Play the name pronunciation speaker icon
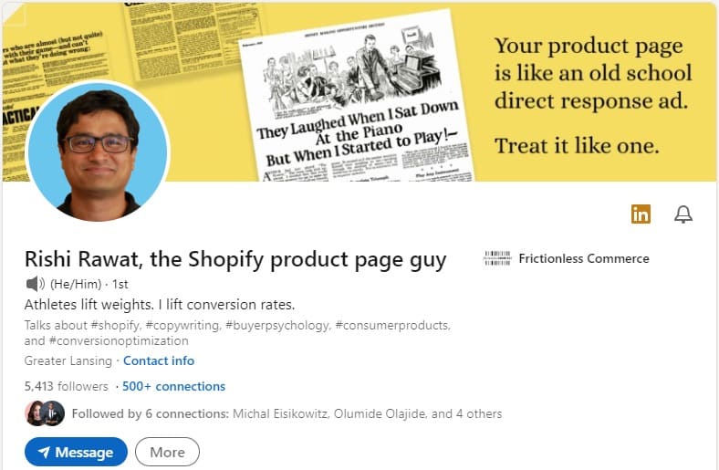 pos(36,284)
